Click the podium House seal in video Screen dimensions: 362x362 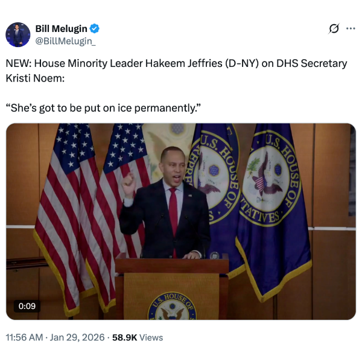[172, 306]
